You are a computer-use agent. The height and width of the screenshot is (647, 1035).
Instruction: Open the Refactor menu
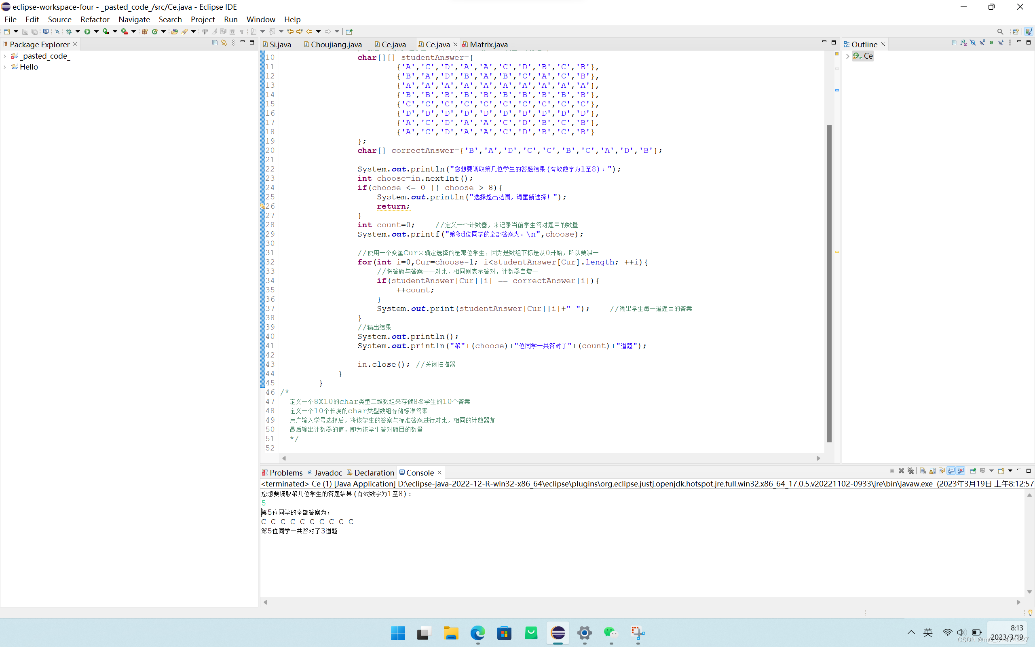(x=95, y=19)
